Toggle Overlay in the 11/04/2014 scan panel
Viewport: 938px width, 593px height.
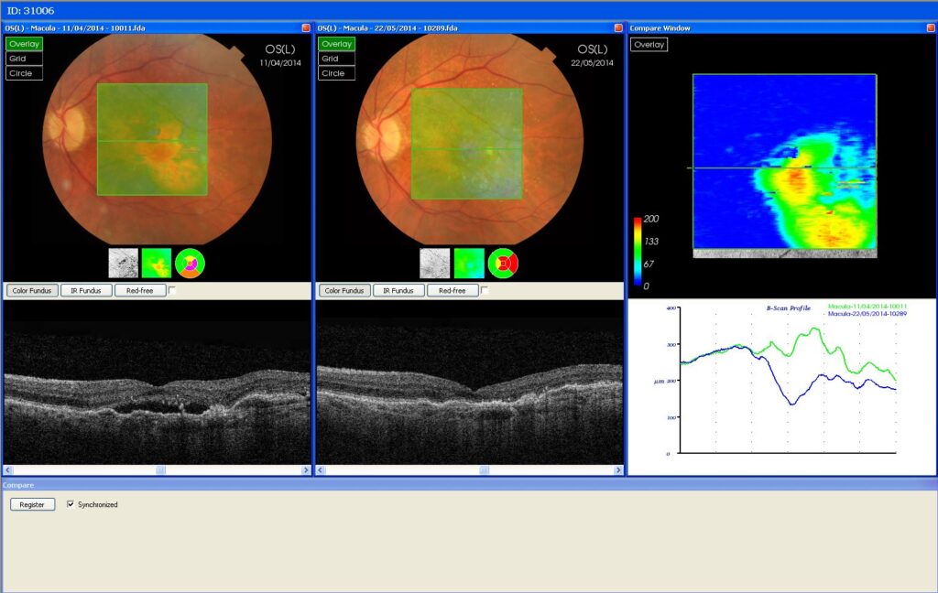tap(24, 44)
